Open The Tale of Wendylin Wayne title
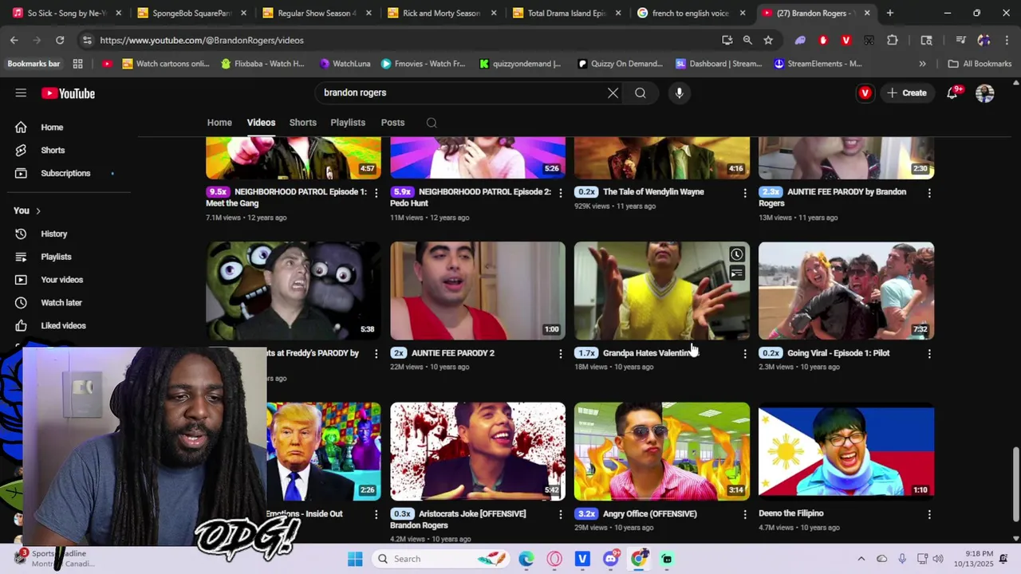The width and height of the screenshot is (1021, 574). coord(653,192)
